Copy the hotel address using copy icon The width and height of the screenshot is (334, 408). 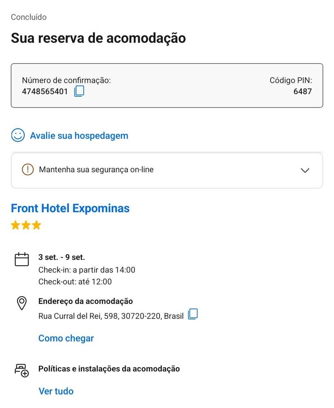coord(193,315)
